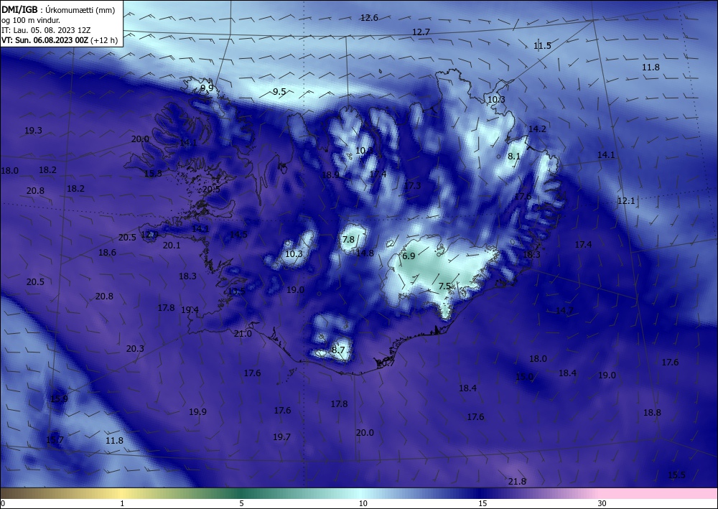Viewport: 718px width, 509px height.
Task: Click the color scale tick label '15'
Action: tap(482, 503)
